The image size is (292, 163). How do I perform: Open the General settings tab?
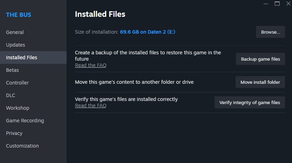pyautogui.click(x=15, y=32)
